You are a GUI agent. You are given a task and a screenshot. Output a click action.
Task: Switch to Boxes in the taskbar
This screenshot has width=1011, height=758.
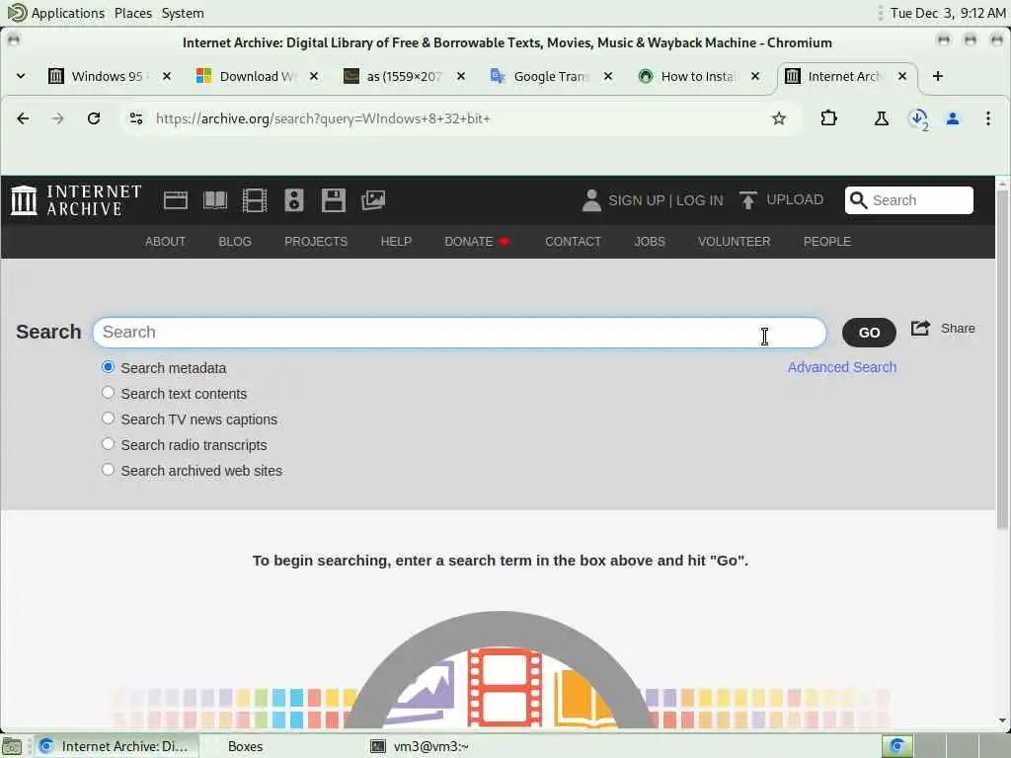(x=245, y=746)
